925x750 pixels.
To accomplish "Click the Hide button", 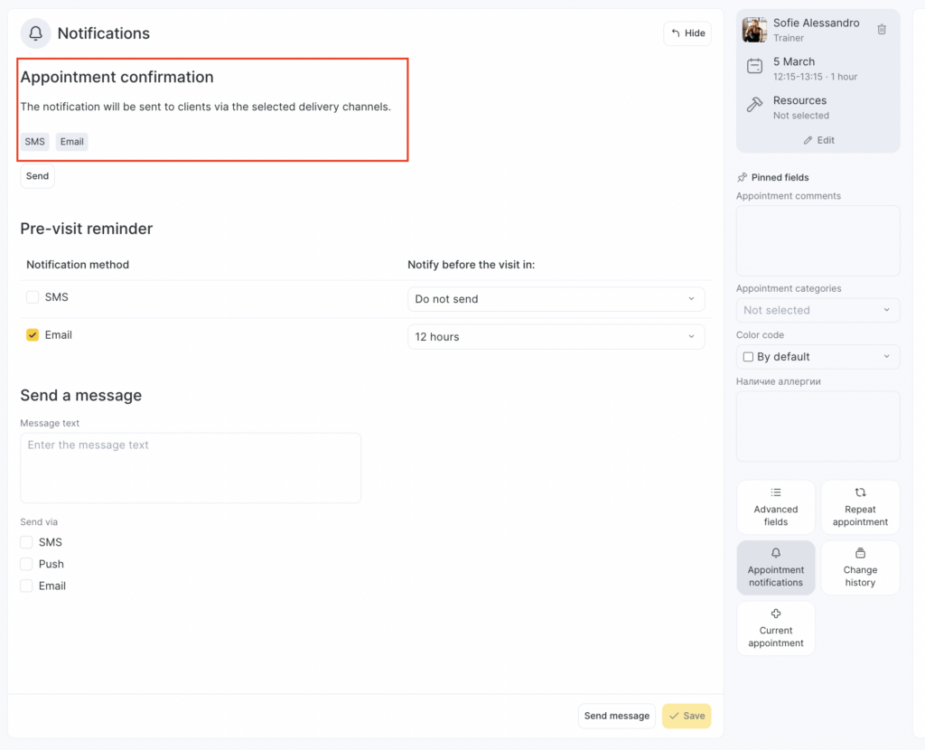I will pyautogui.click(x=687, y=33).
